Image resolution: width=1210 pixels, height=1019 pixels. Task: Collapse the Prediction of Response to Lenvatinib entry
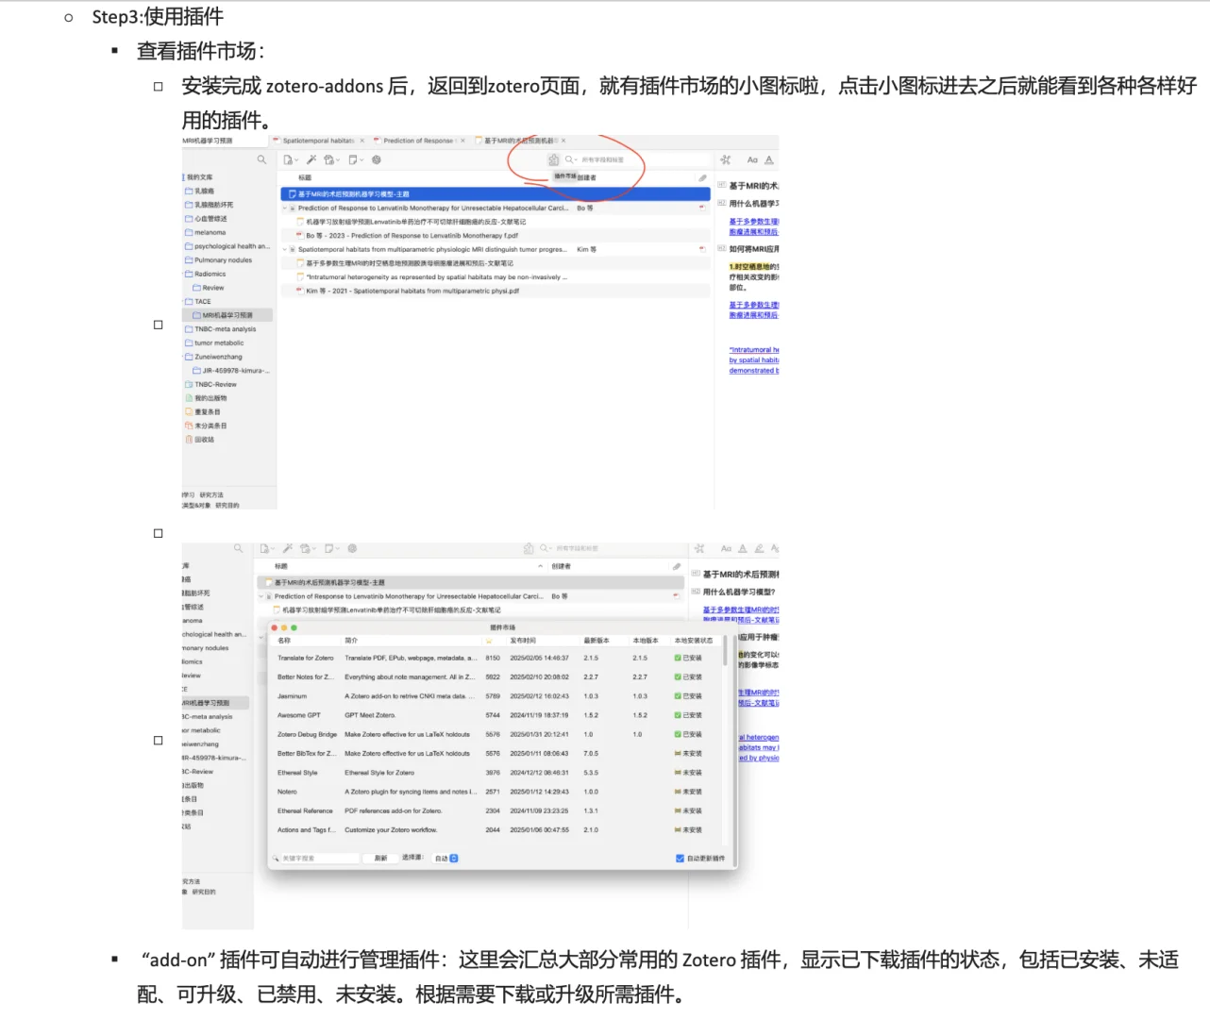pyautogui.click(x=284, y=208)
